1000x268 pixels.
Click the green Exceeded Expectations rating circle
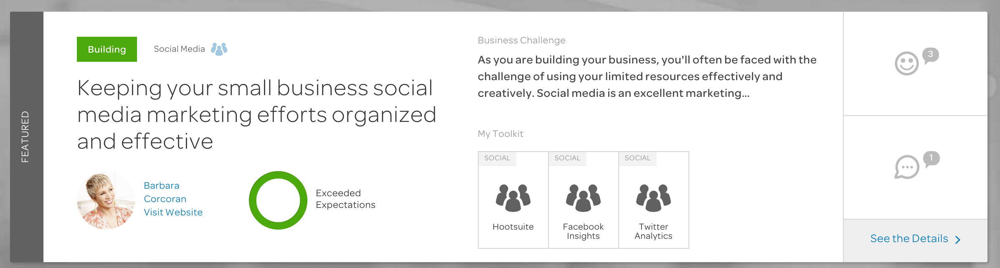point(278,200)
